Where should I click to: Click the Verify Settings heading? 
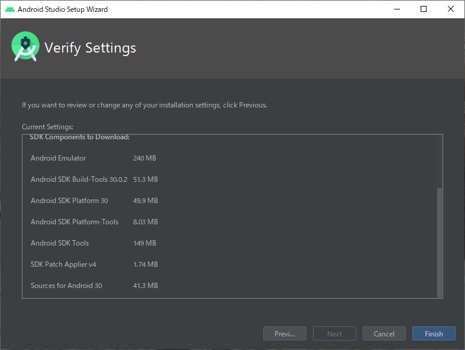click(x=90, y=48)
